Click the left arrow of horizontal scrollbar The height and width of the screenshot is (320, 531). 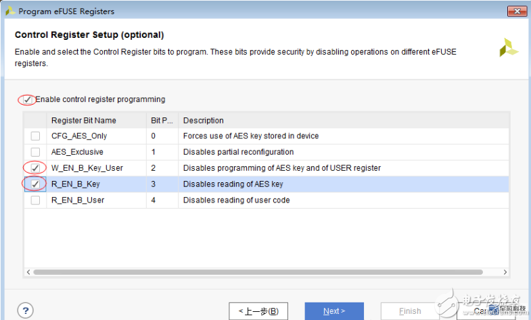click(x=28, y=272)
